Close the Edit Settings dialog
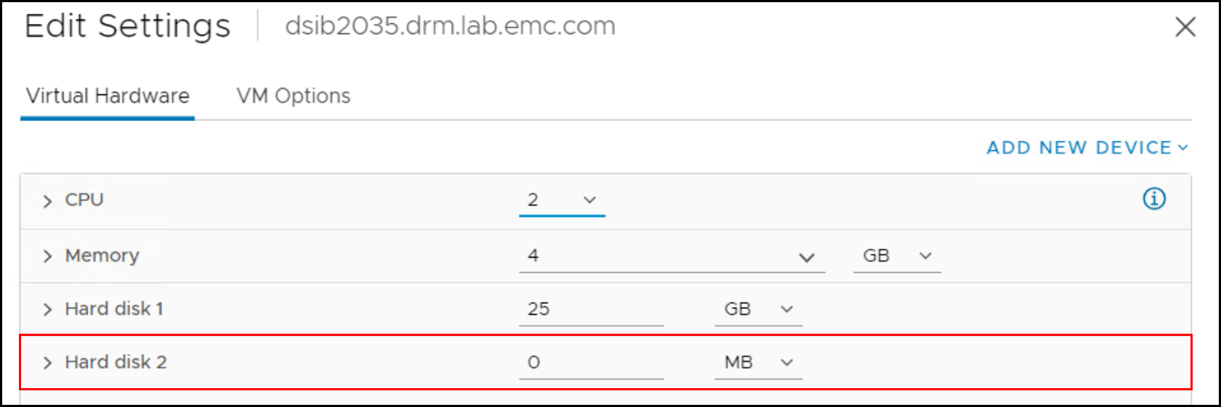This screenshot has width=1221, height=407. pos(1185,28)
